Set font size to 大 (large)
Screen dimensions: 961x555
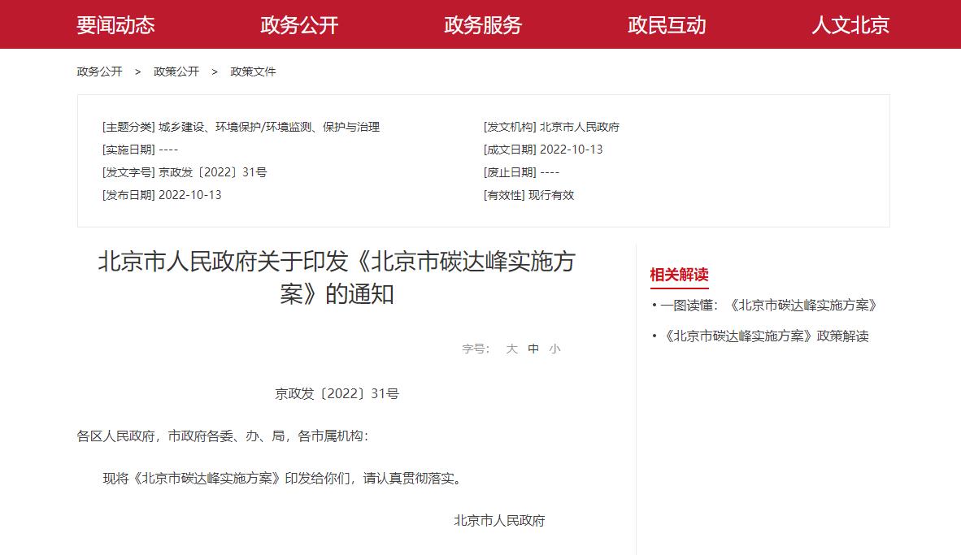click(511, 349)
